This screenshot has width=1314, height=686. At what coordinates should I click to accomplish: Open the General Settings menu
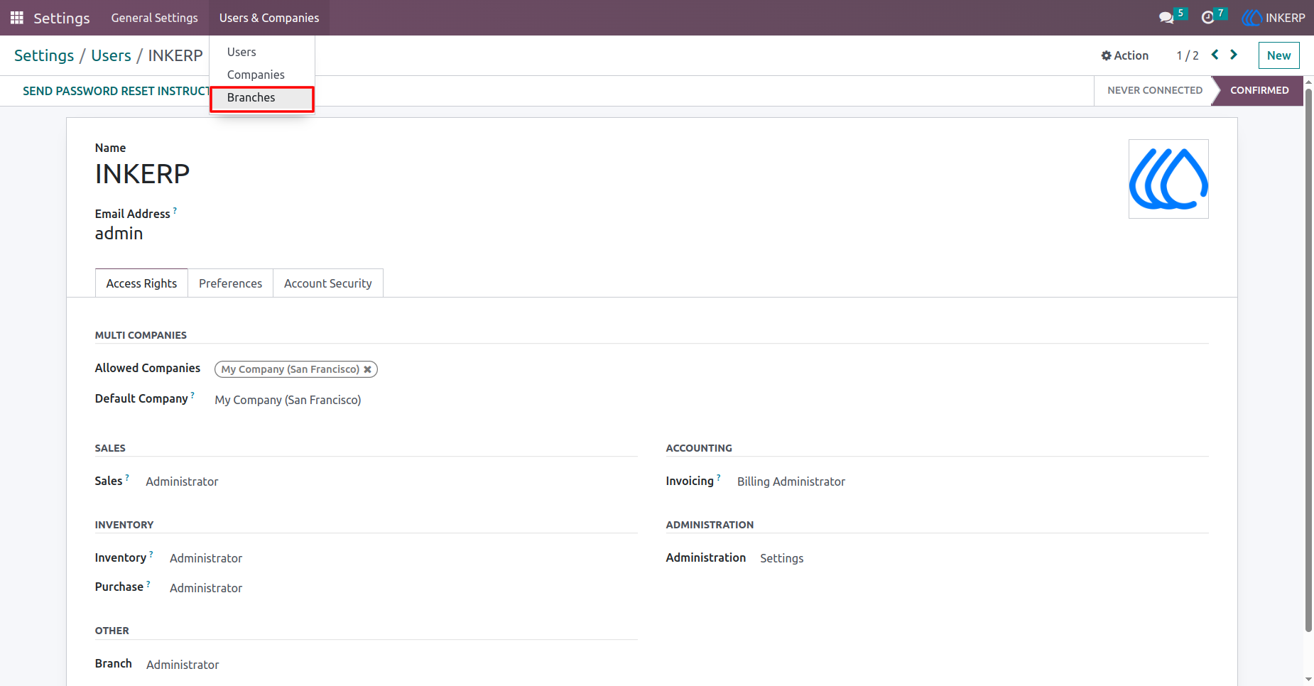tap(154, 18)
